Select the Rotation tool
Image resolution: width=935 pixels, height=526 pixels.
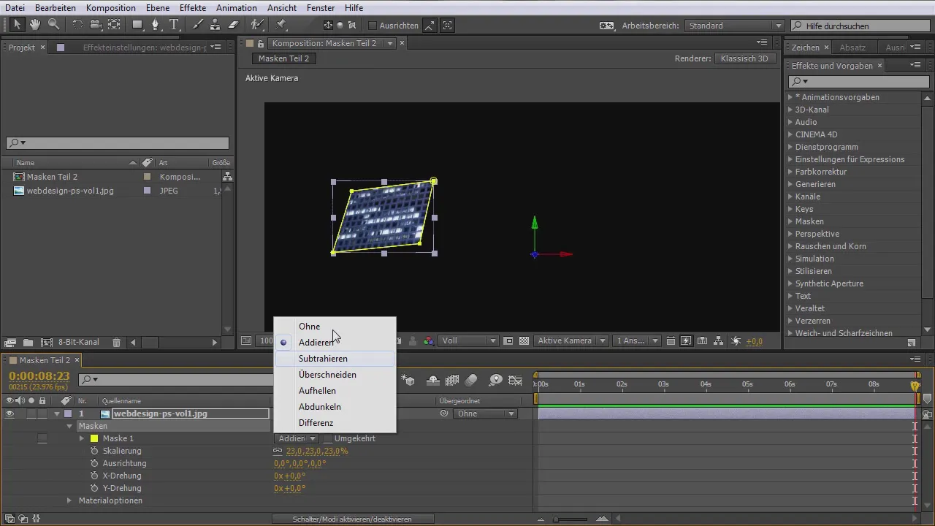[x=77, y=25]
